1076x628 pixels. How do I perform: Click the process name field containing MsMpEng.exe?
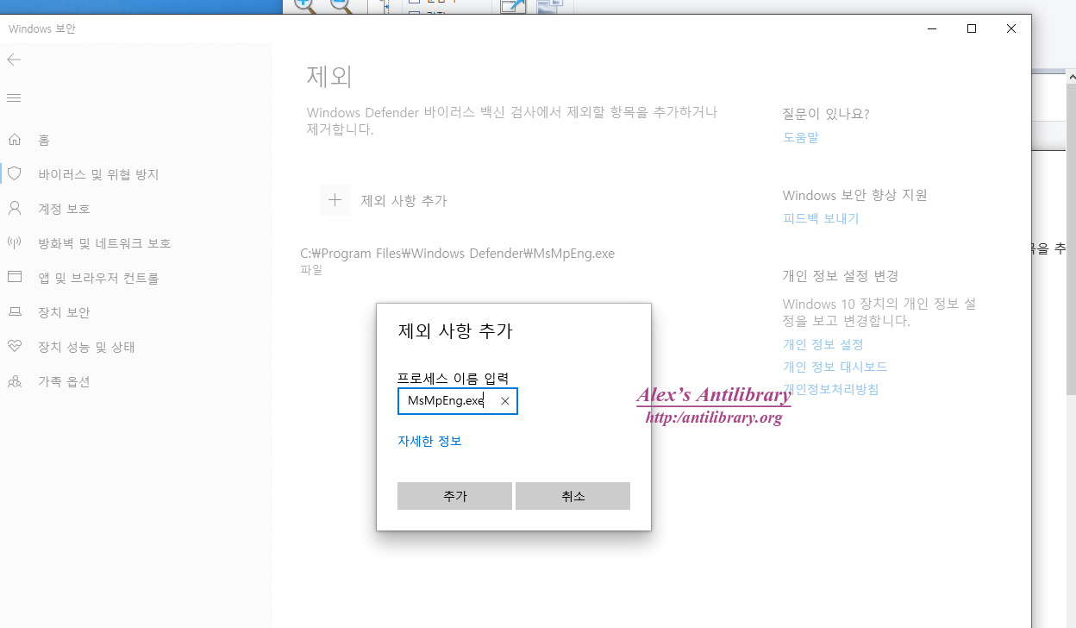point(458,401)
